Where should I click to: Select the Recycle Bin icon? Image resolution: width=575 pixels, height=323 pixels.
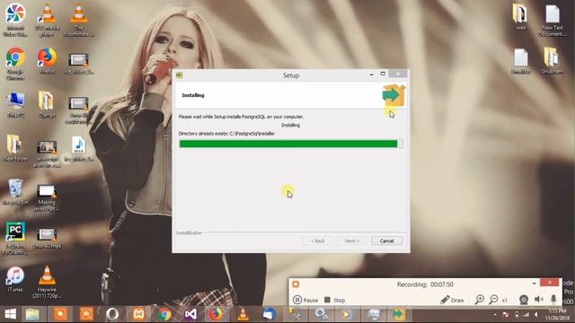point(15,192)
